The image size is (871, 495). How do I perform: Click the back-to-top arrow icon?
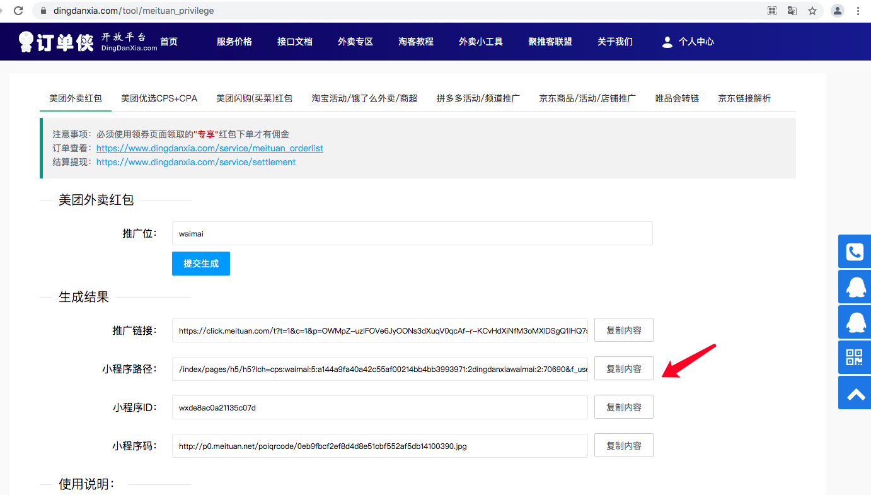(855, 393)
